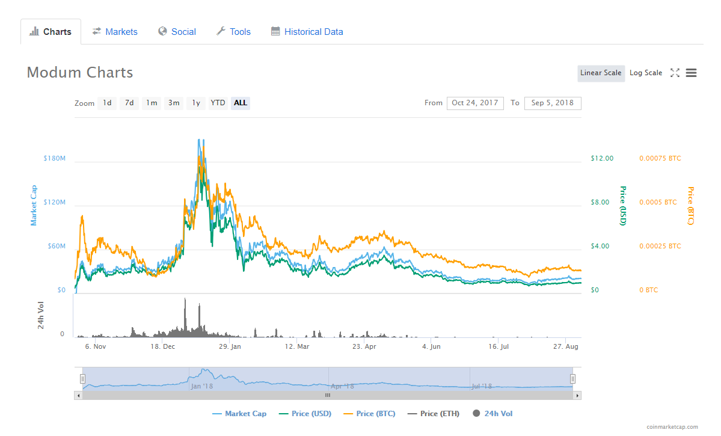Viewport: 721px width, 436px height.
Task: Select the ALL zoom range
Action: pyautogui.click(x=241, y=103)
